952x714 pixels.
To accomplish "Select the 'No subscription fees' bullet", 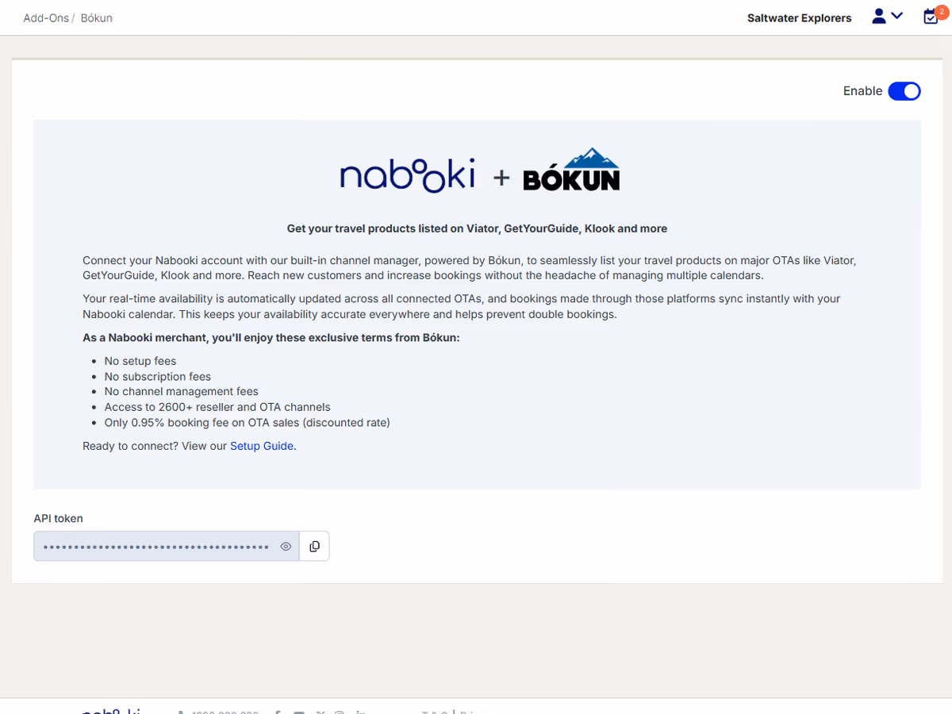I will pos(158,377).
